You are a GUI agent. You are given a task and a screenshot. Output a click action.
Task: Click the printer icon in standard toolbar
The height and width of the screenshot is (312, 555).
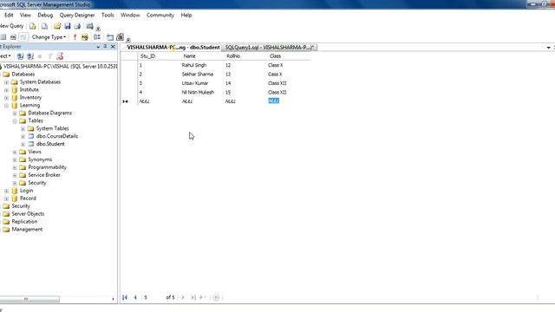pyautogui.click(x=77, y=26)
